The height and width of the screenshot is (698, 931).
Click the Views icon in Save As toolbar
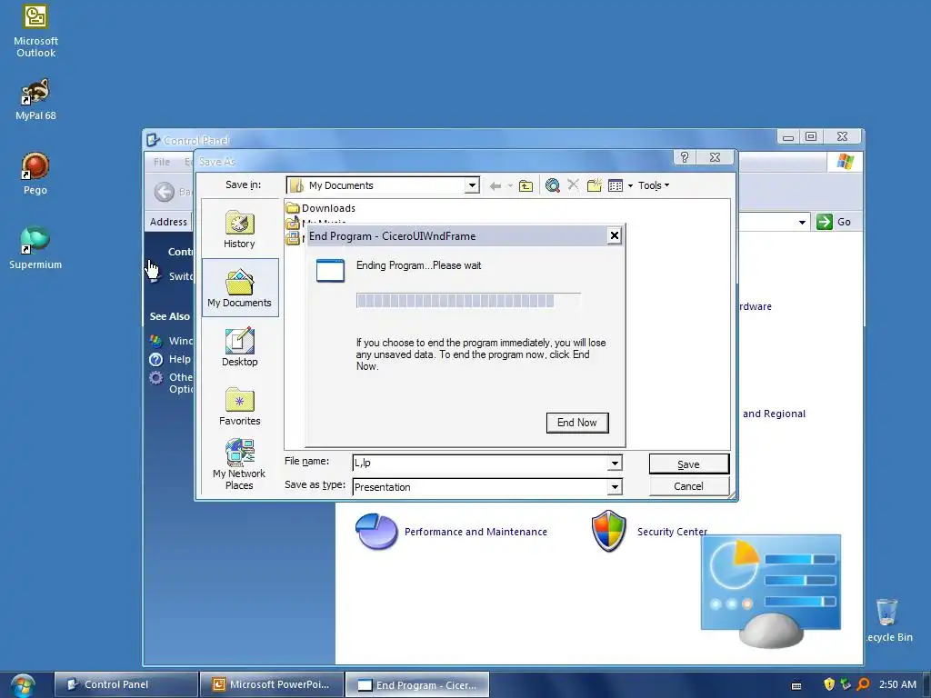[x=616, y=185]
